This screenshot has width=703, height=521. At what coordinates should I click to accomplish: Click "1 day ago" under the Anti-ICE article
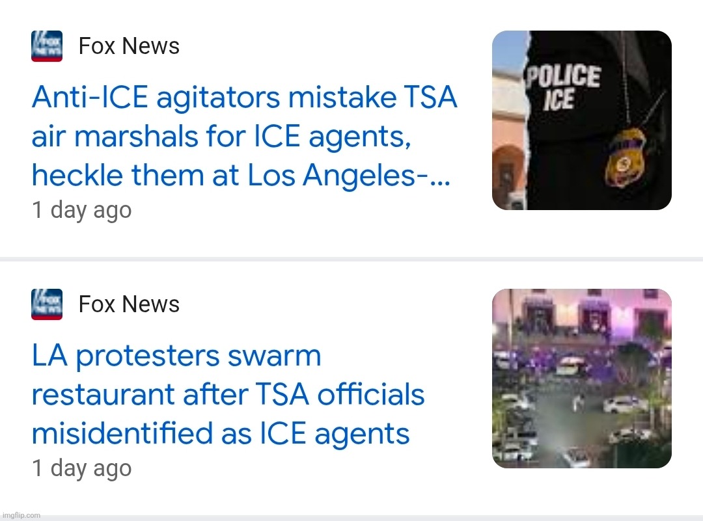coord(82,210)
